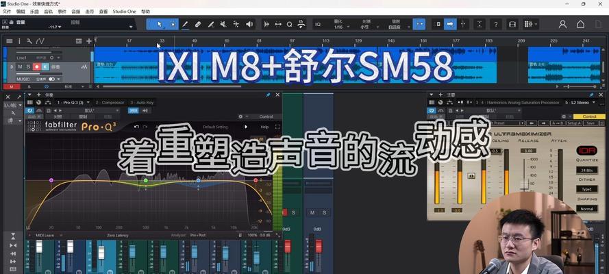Select the Paint pencil tool
609x274 pixels.
(x=185, y=24)
